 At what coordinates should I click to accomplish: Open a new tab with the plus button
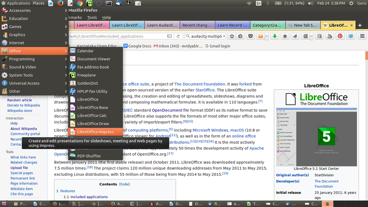(x=360, y=25)
